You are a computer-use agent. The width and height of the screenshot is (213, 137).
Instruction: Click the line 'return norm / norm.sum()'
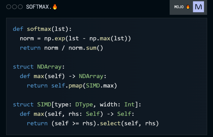point(61,48)
